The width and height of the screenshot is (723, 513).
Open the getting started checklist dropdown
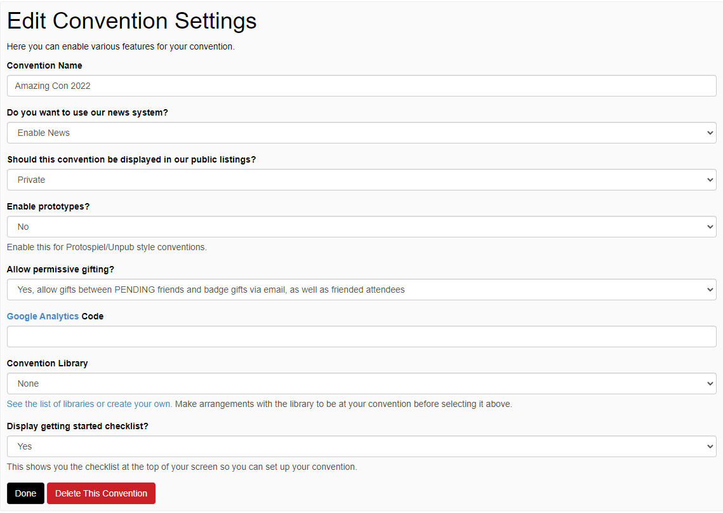tap(362, 446)
